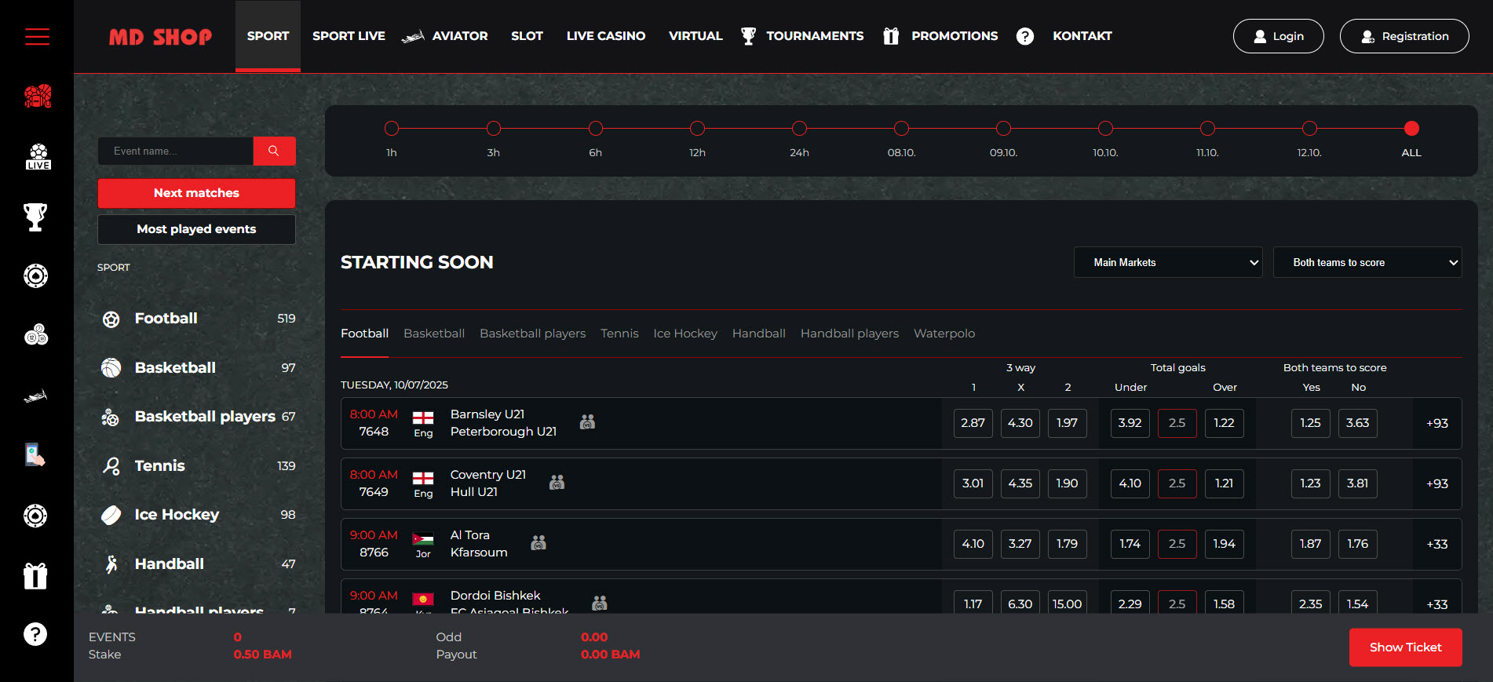Open the Both teams to score dropdown
Image resolution: width=1493 pixels, height=682 pixels.
[x=1367, y=262]
